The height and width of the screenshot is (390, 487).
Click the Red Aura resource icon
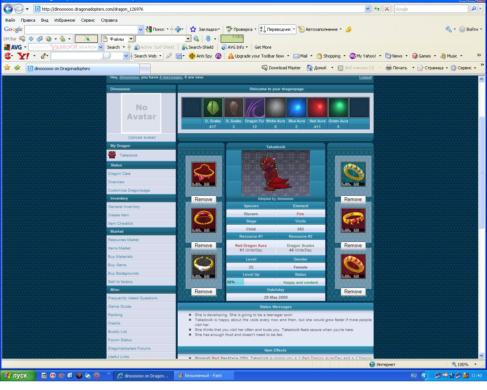317,108
